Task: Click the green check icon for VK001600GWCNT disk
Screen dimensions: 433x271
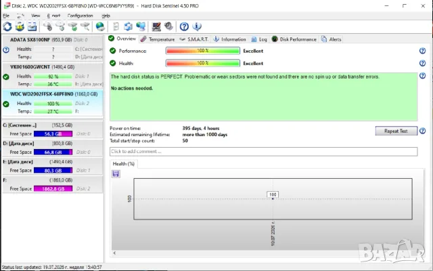Action: [x=6, y=77]
